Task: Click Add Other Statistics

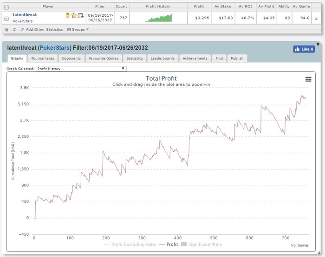Action: coord(42,29)
